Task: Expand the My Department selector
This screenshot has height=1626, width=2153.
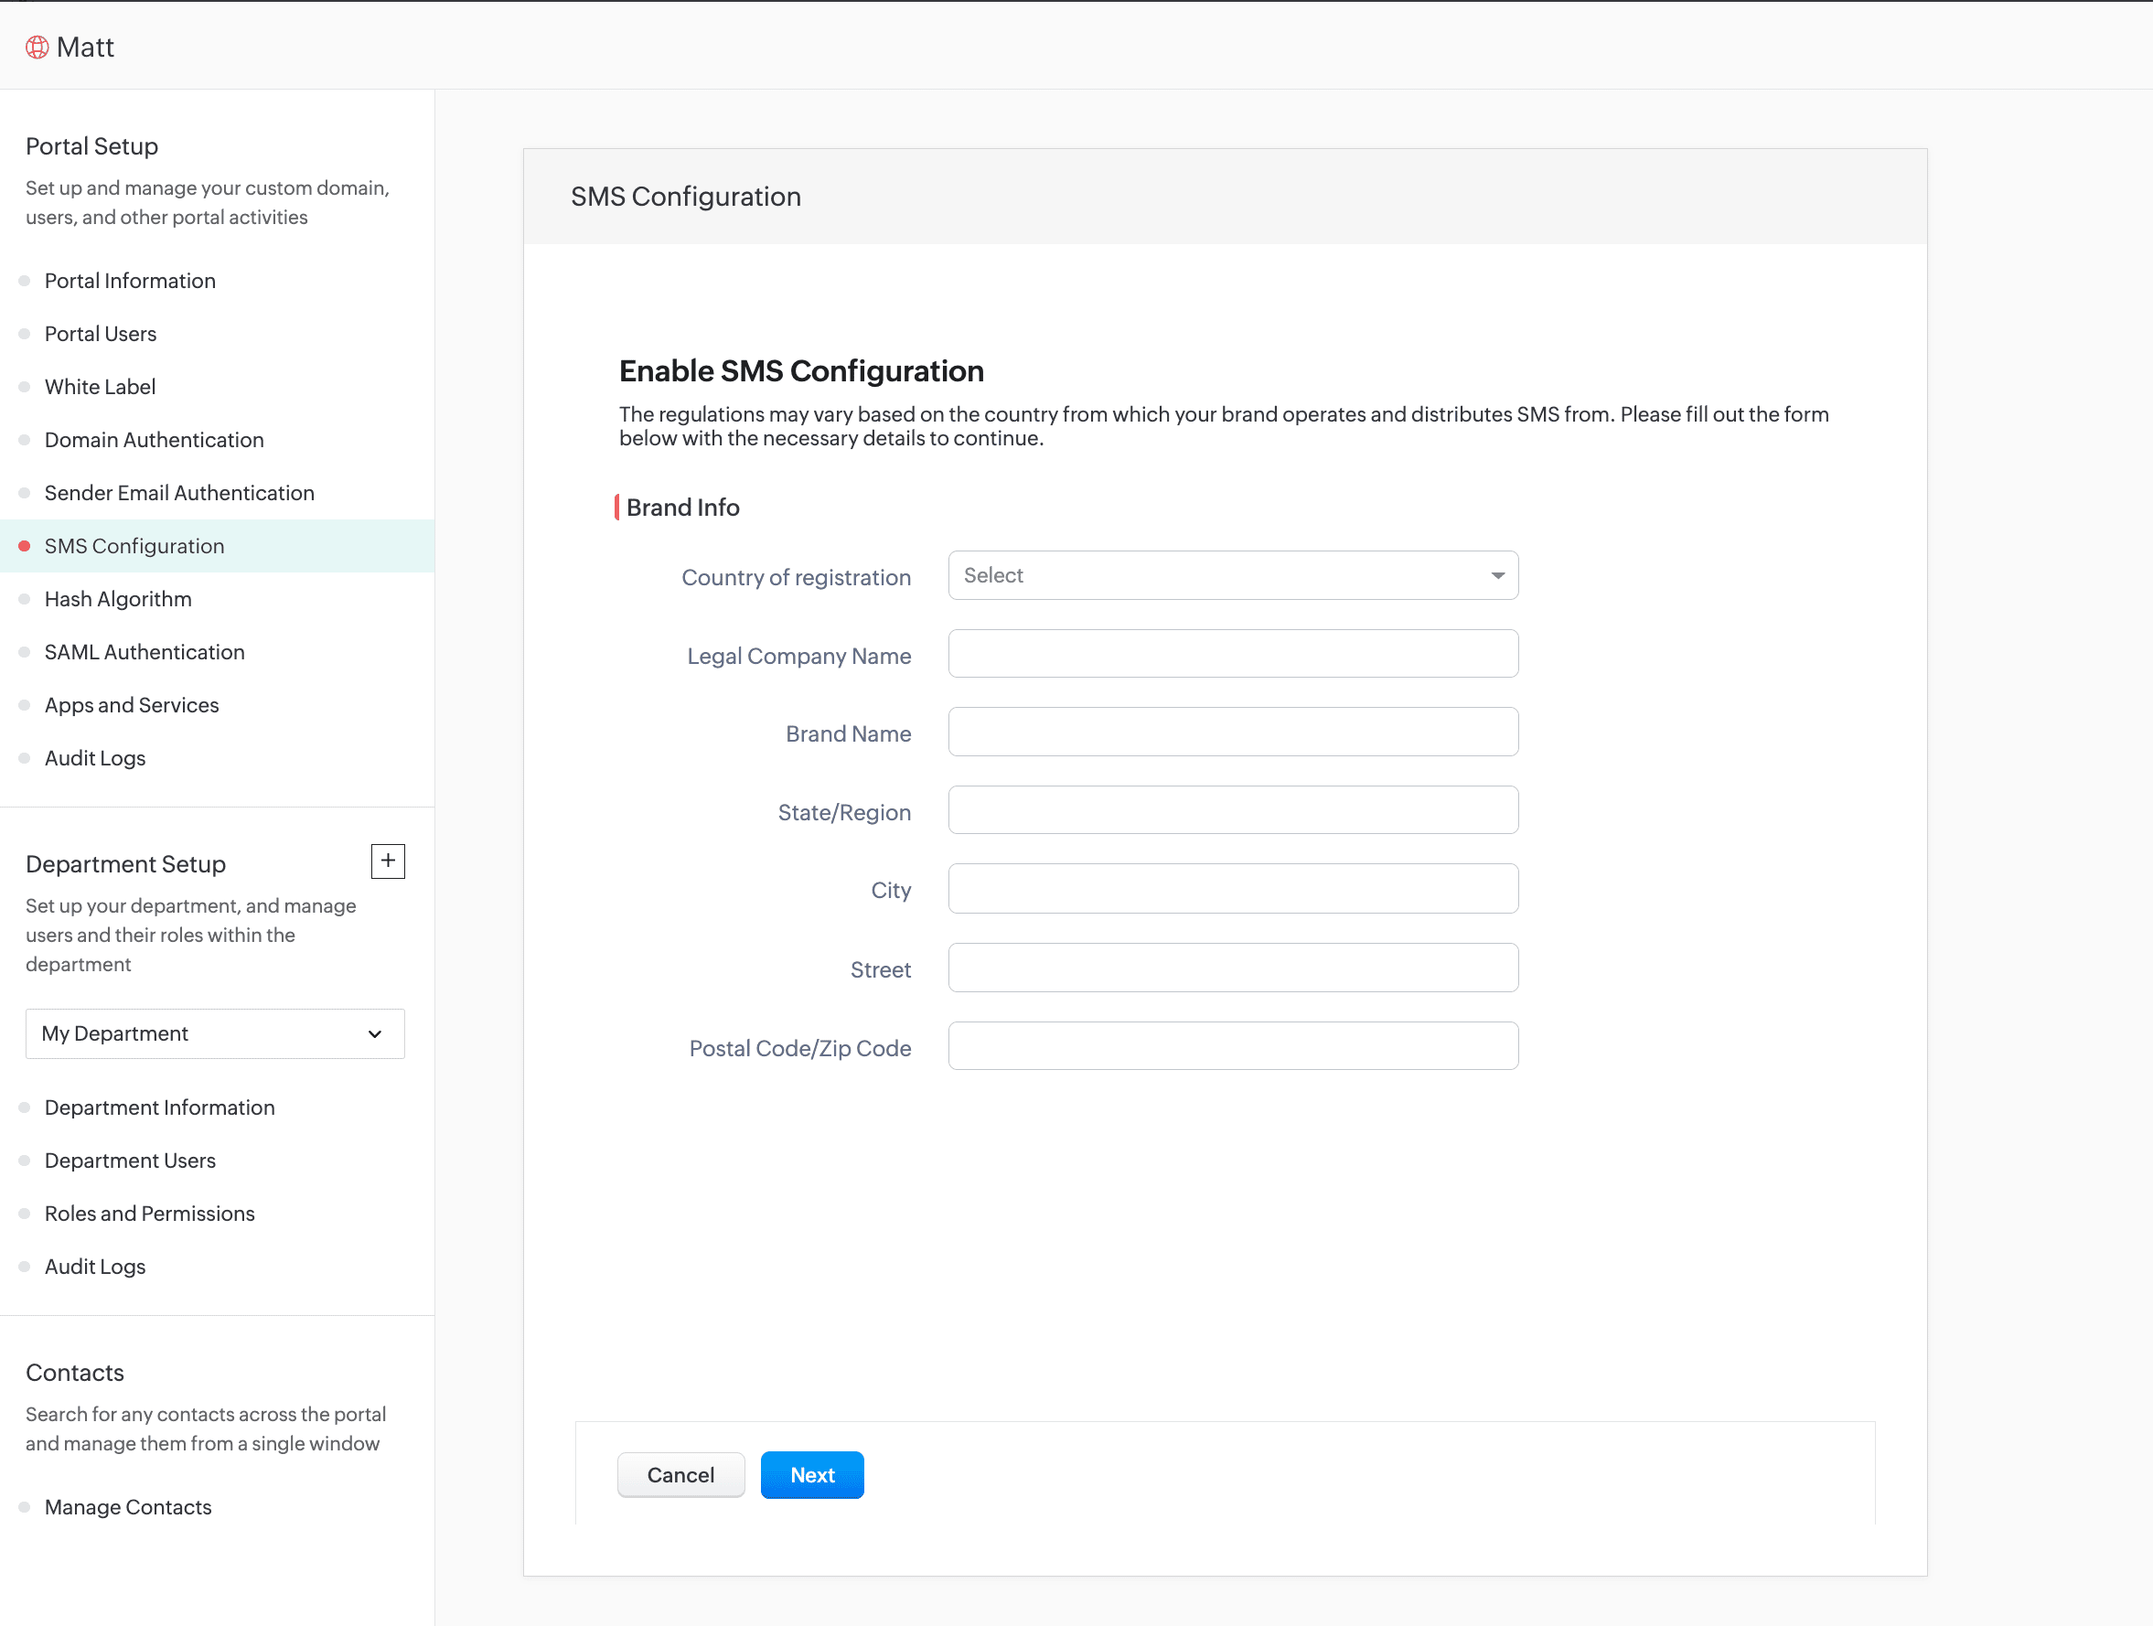Action: pyautogui.click(x=214, y=1033)
